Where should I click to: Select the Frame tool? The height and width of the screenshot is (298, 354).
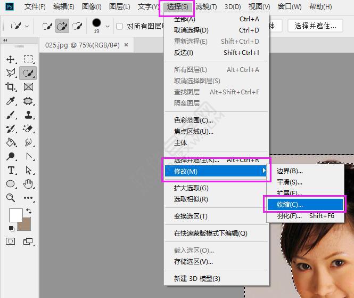pos(28,87)
